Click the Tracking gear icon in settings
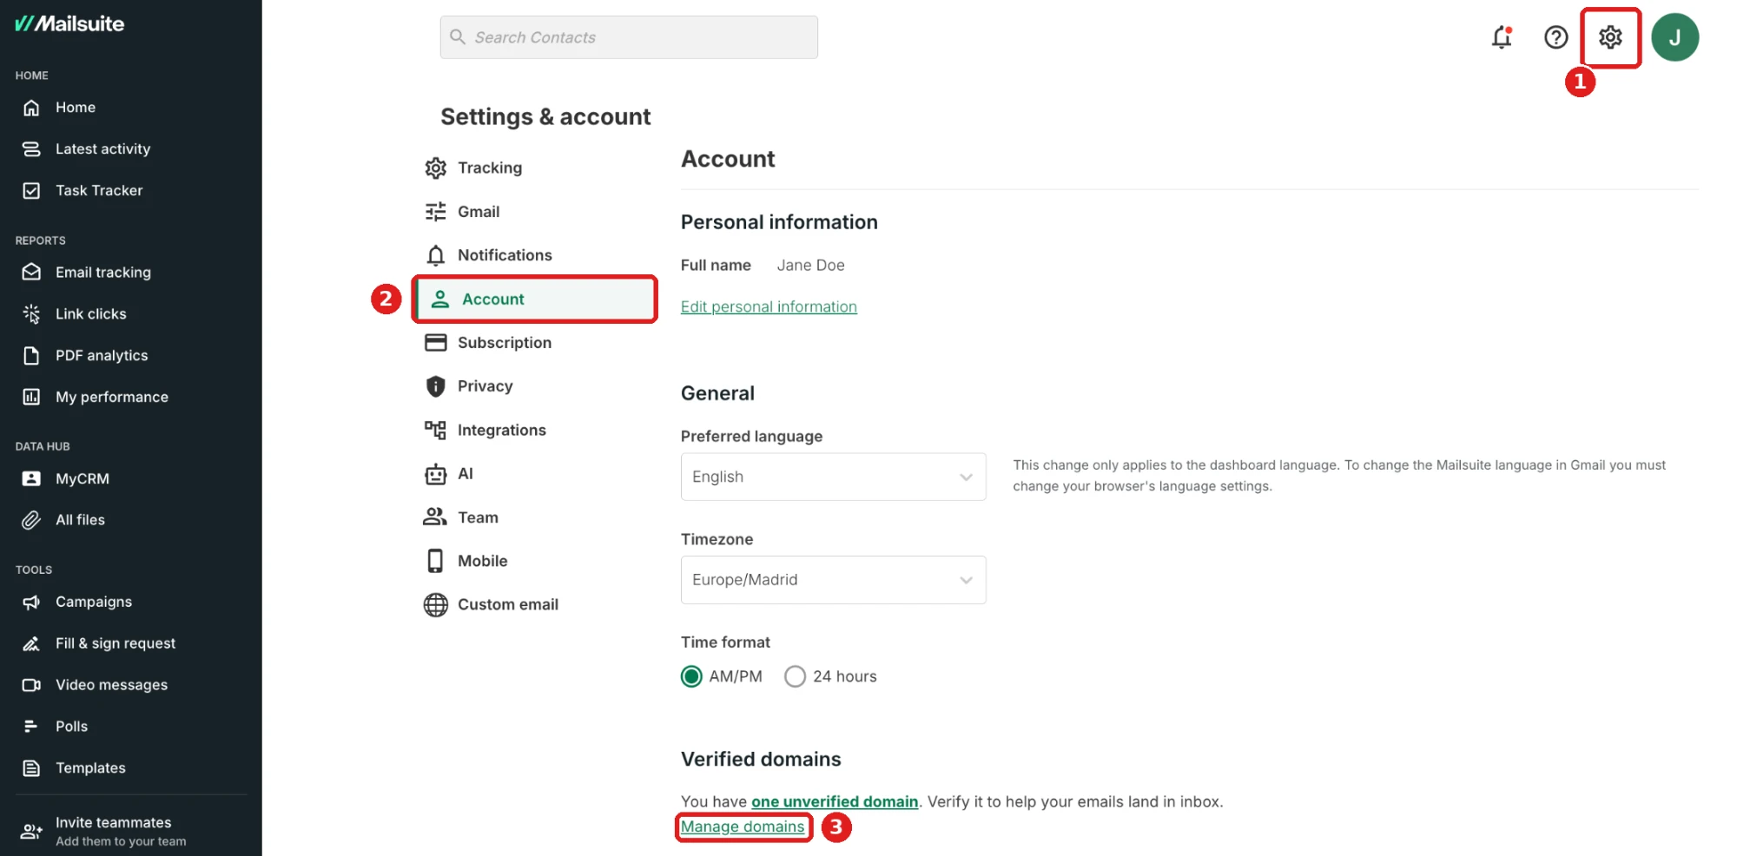This screenshot has height=856, width=1737. 435,168
